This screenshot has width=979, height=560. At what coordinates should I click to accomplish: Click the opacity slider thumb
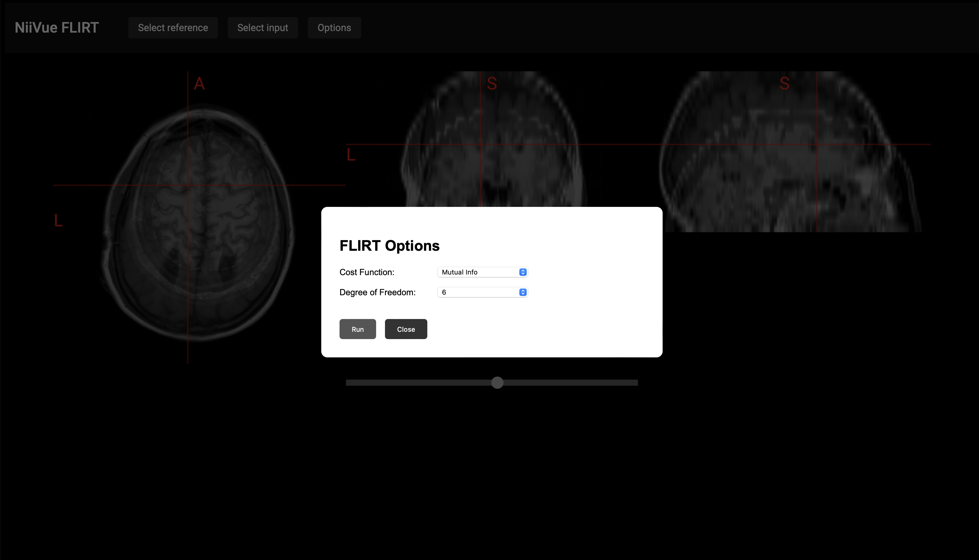click(497, 383)
